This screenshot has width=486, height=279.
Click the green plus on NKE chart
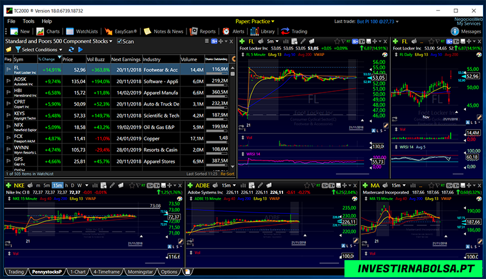(9, 185)
